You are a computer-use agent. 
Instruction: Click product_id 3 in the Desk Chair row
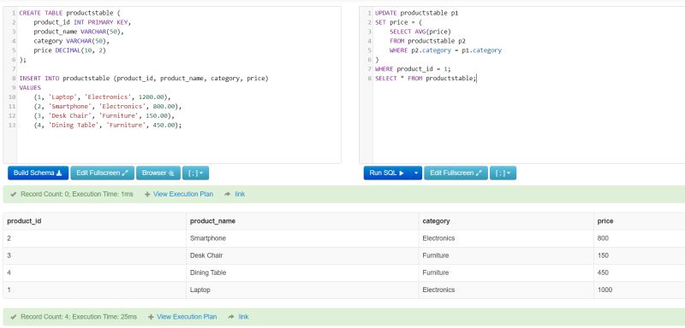click(9, 255)
